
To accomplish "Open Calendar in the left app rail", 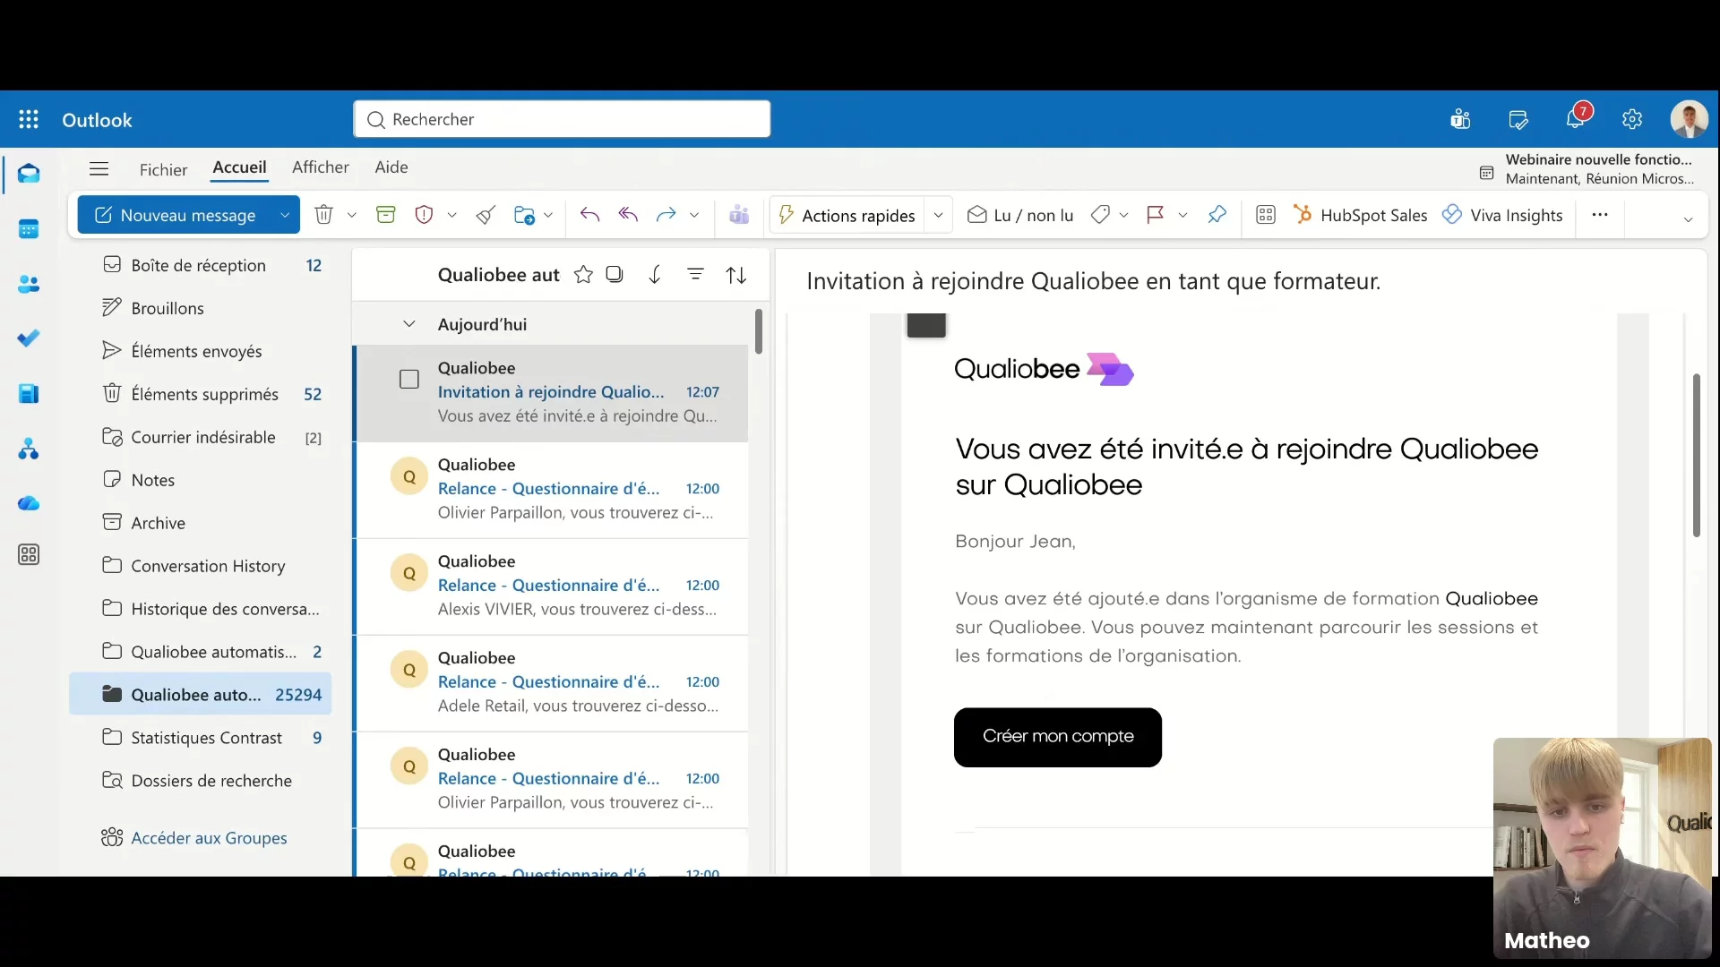I will 29,229.
